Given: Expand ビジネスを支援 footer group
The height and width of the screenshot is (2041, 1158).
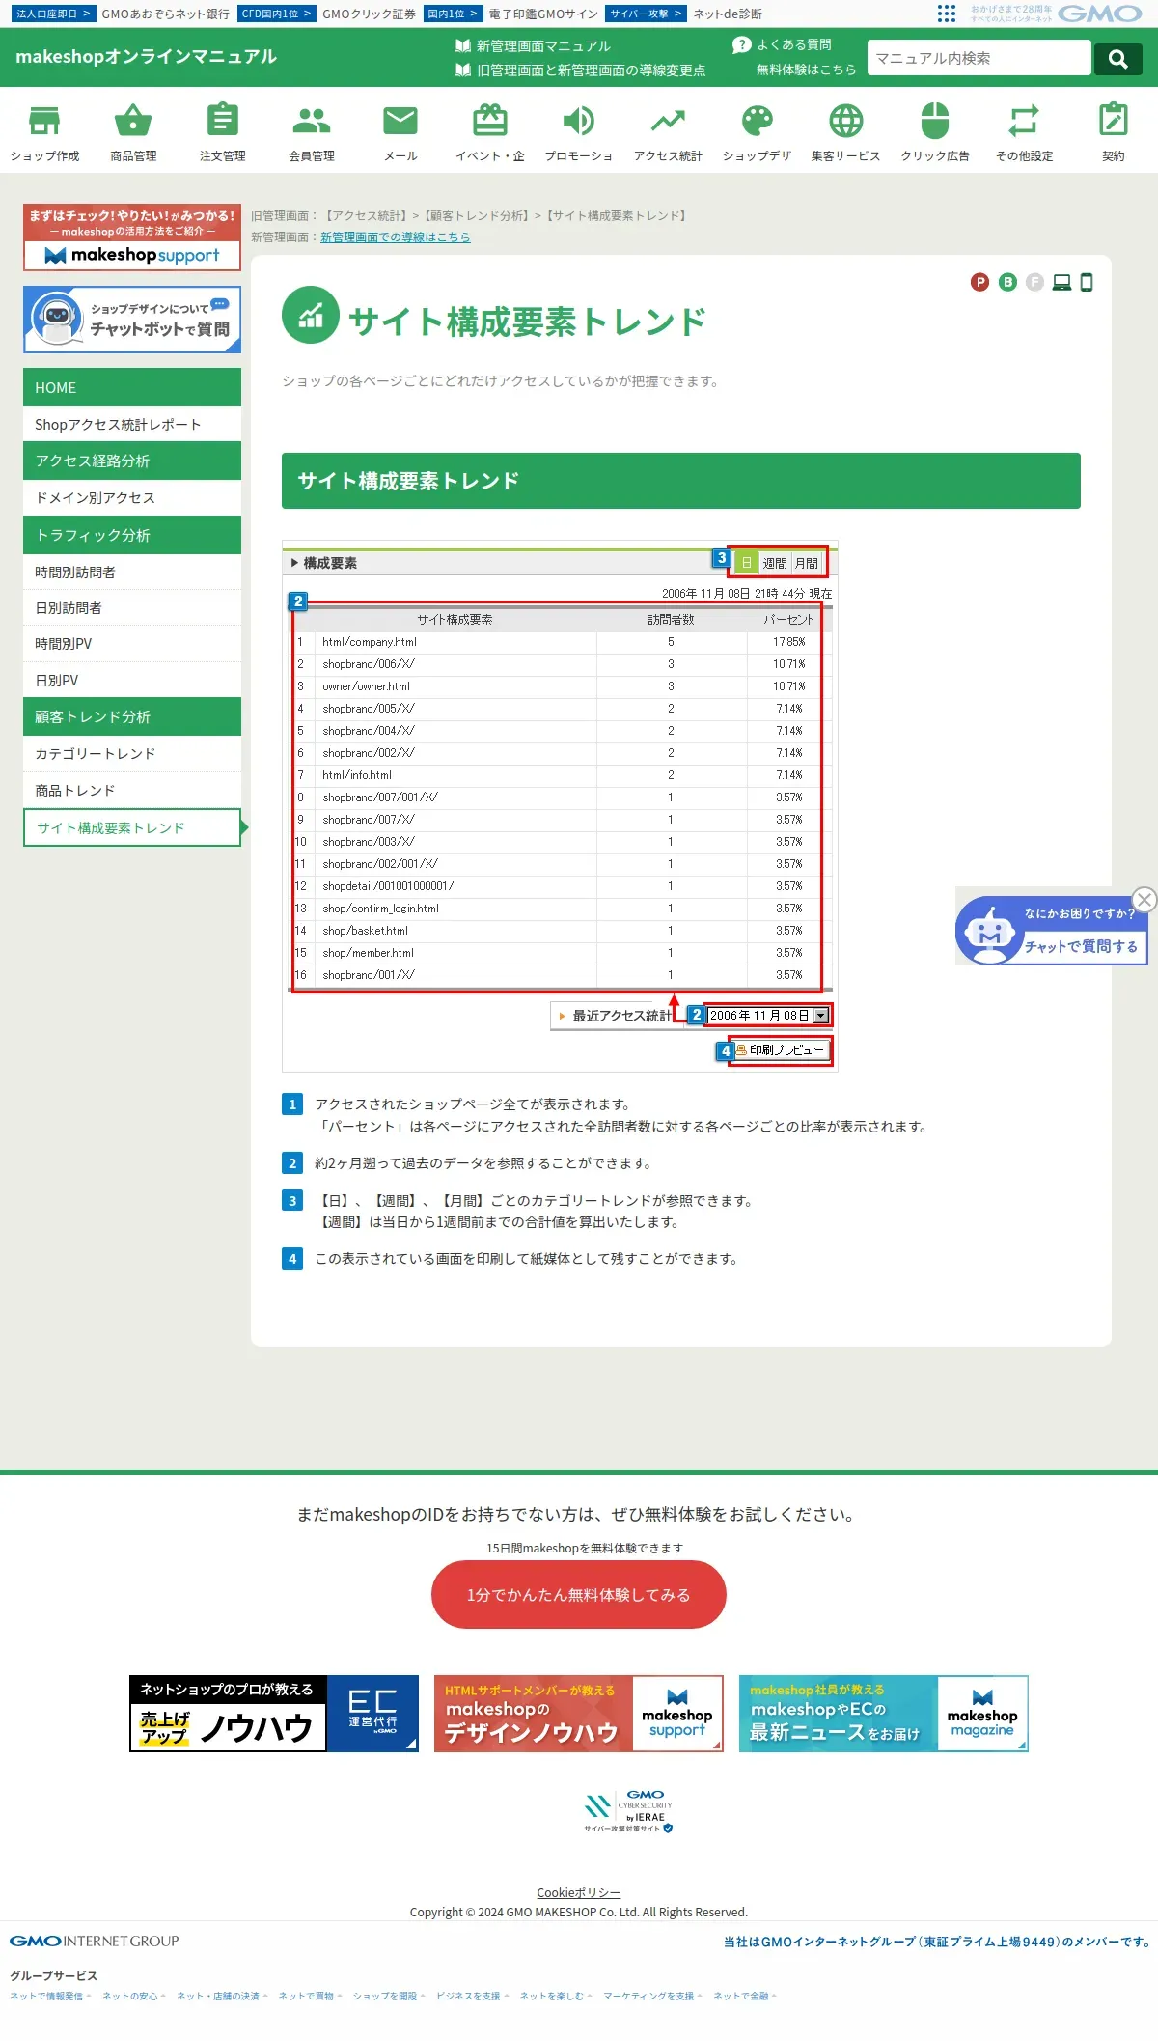Looking at the screenshot, I should point(473,1997).
